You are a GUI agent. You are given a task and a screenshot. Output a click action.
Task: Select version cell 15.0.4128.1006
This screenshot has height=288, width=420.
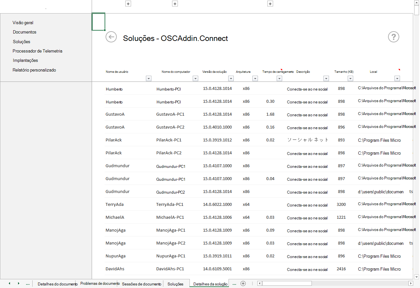217,217
